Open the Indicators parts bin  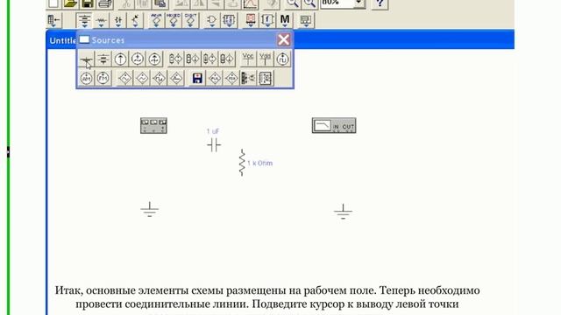(251, 20)
